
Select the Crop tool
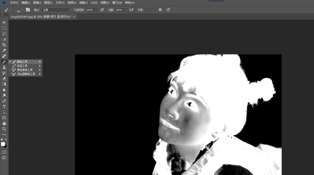(4, 45)
